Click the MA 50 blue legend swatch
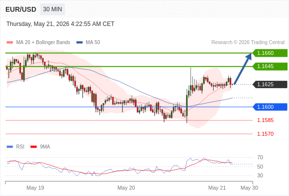The width and height of the screenshot is (289, 196). click(x=79, y=43)
